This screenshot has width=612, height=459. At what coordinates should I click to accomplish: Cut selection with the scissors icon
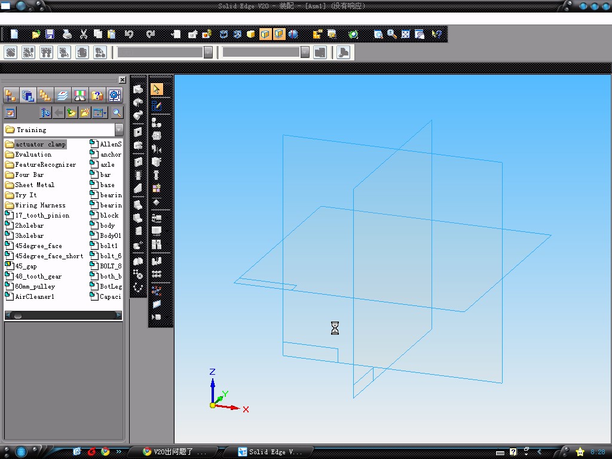[84, 34]
